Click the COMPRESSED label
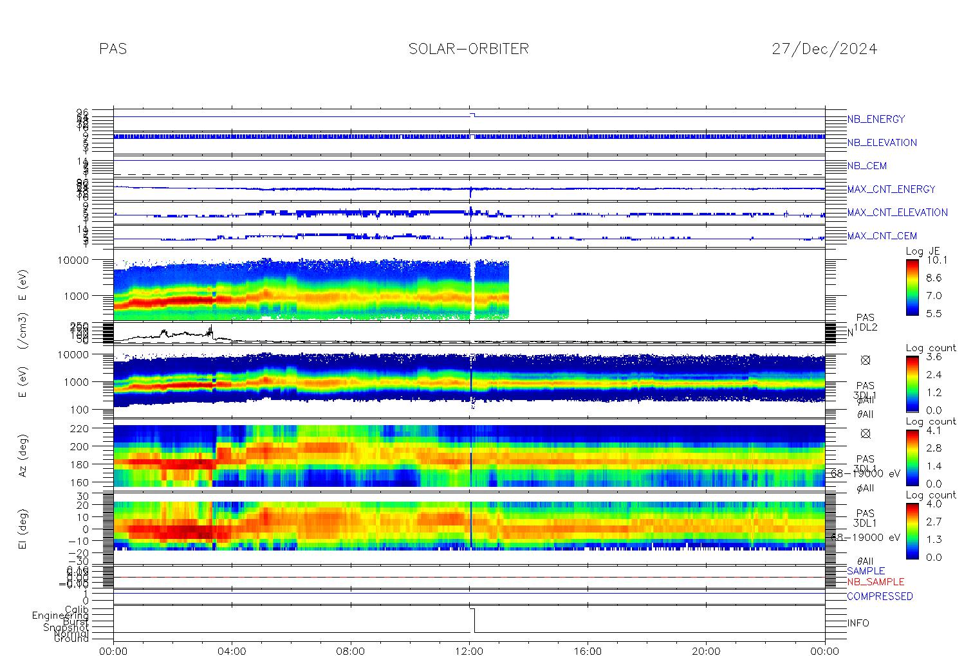 coord(880,596)
